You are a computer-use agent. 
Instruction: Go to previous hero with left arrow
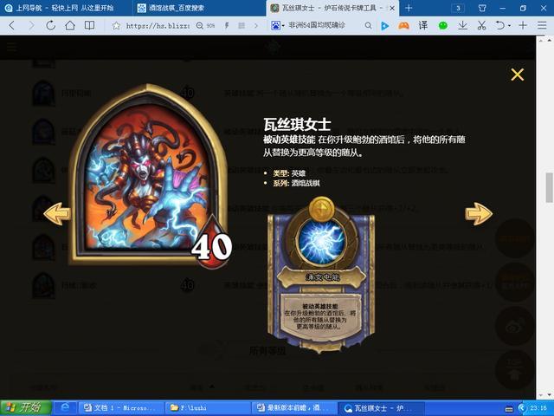click(x=57, y=214)
